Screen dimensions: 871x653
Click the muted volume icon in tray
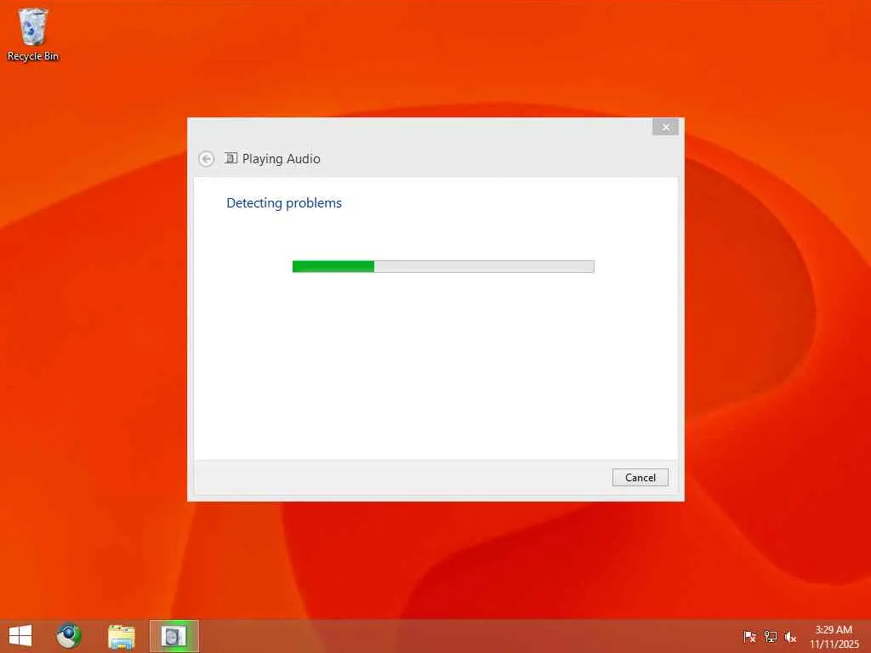(x=790, y=636)
